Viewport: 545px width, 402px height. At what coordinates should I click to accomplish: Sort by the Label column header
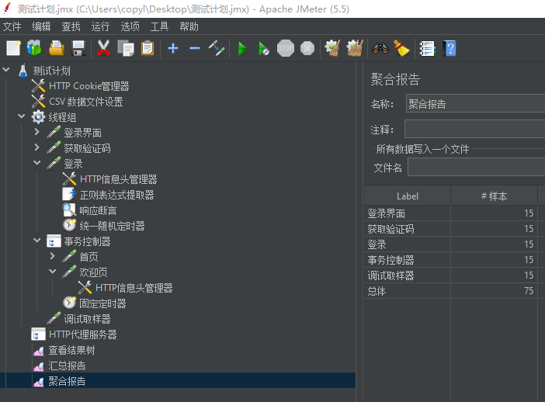[408, 196]
